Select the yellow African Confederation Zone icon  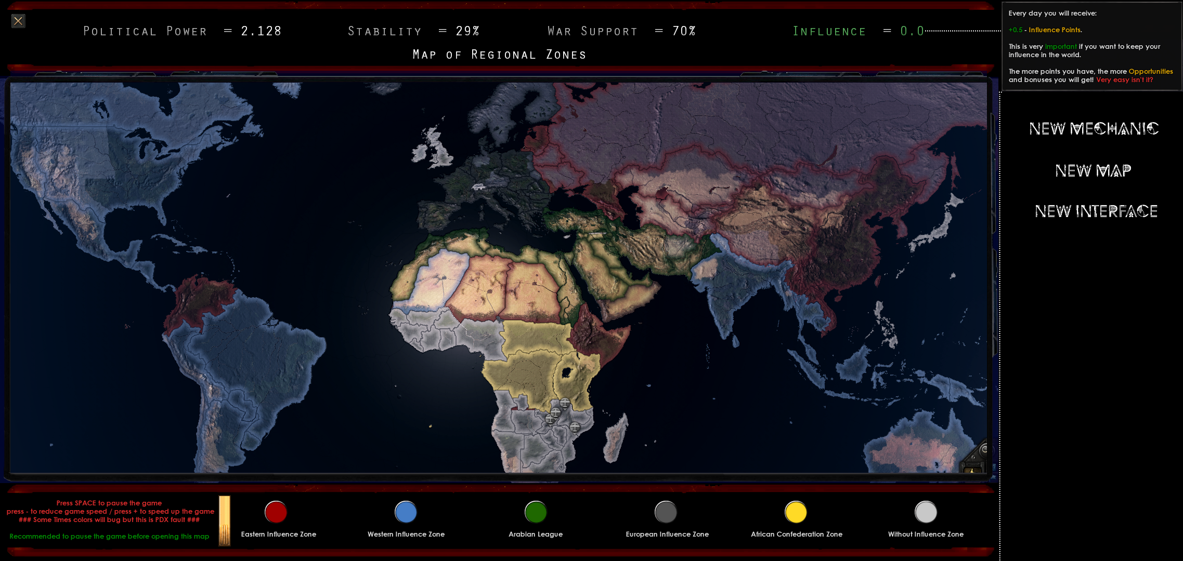796,512
